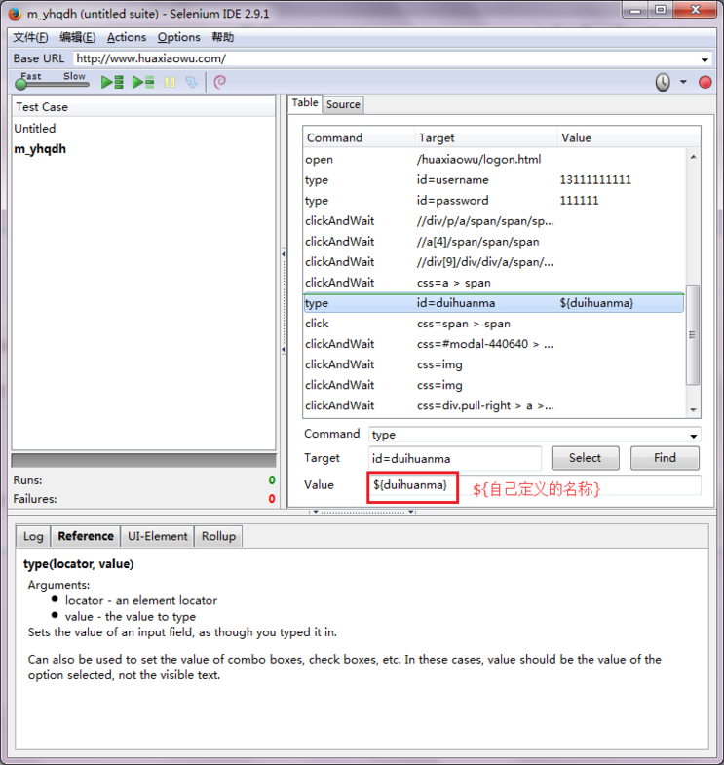Image resolution: width=724 pixels, height=765 pixels.
Task: Open the Rollup tab
Action: tap(218, 536)
